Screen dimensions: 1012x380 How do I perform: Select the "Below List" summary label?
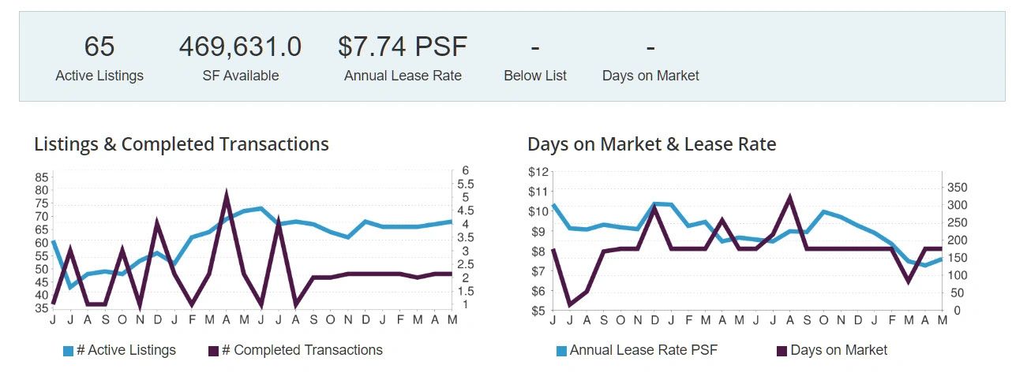(x=535, y=76)
